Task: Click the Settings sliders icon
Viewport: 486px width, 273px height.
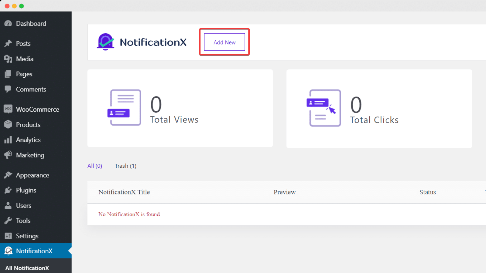Action: click(8, 236)
